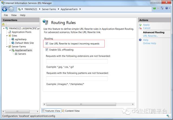Open dropdown arrow after YWANG521 in address bar
The width and height of the screenshot is (173, 120).
click(40, 9)
